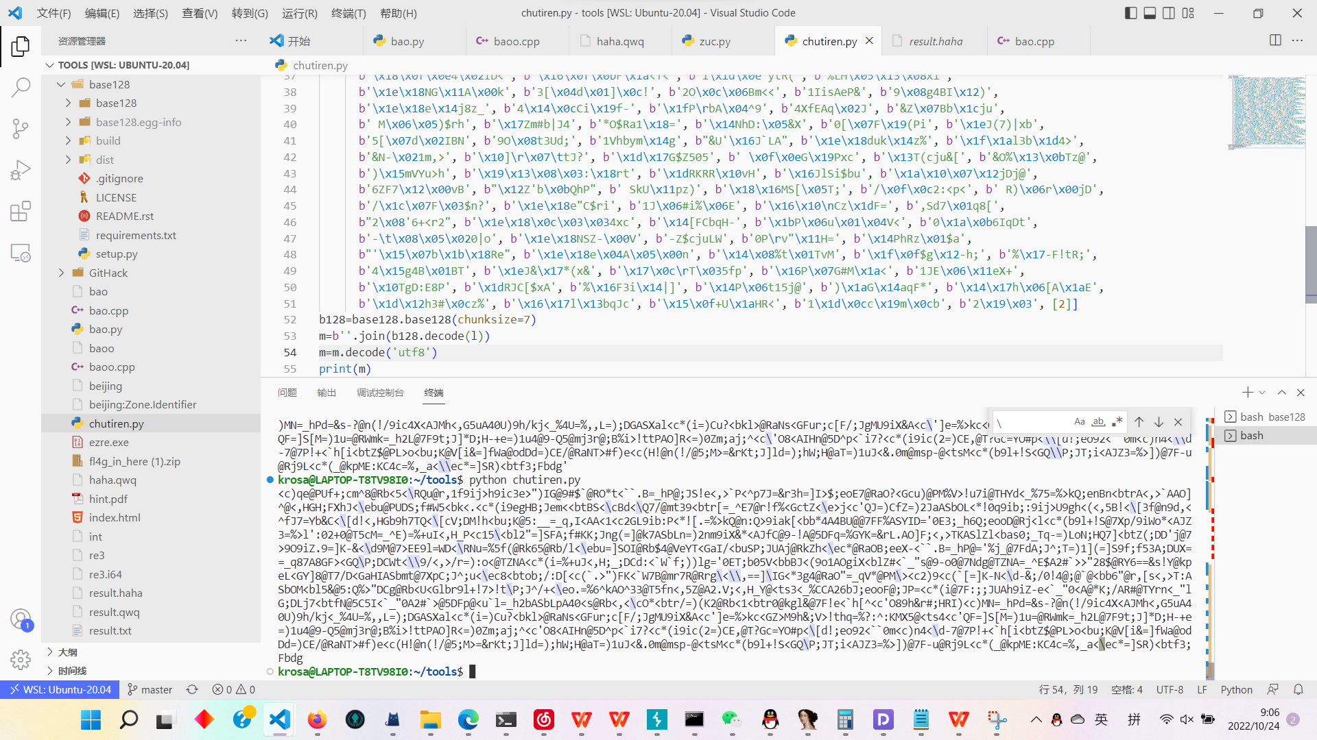Viewport: 1317px width, 740px height.
Task: Create a new terminal with plus icon
Action: (1247, 392)
